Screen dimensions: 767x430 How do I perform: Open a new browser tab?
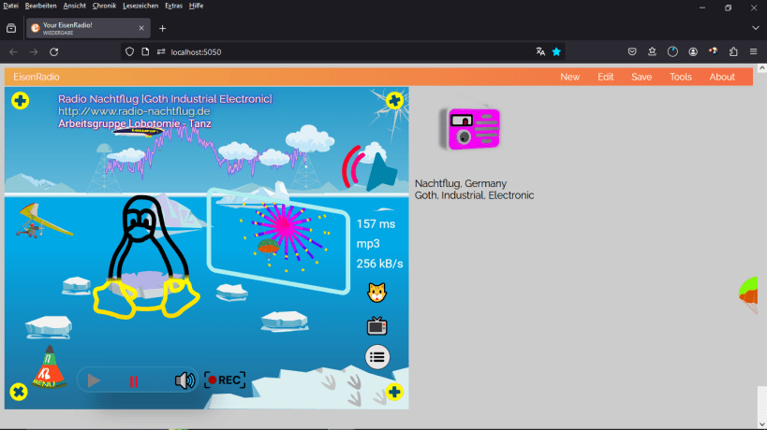(x=162, y=28)
